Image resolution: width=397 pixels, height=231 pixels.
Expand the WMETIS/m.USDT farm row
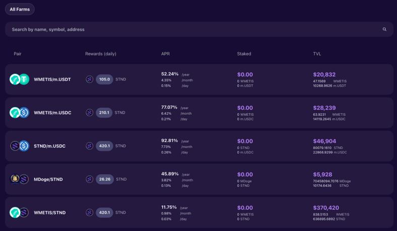(53, 79)
